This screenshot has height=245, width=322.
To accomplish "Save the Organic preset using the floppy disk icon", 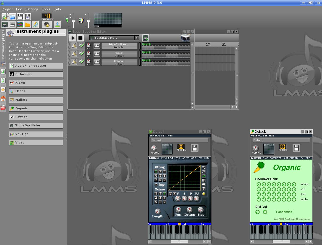I will coord(296,148).
